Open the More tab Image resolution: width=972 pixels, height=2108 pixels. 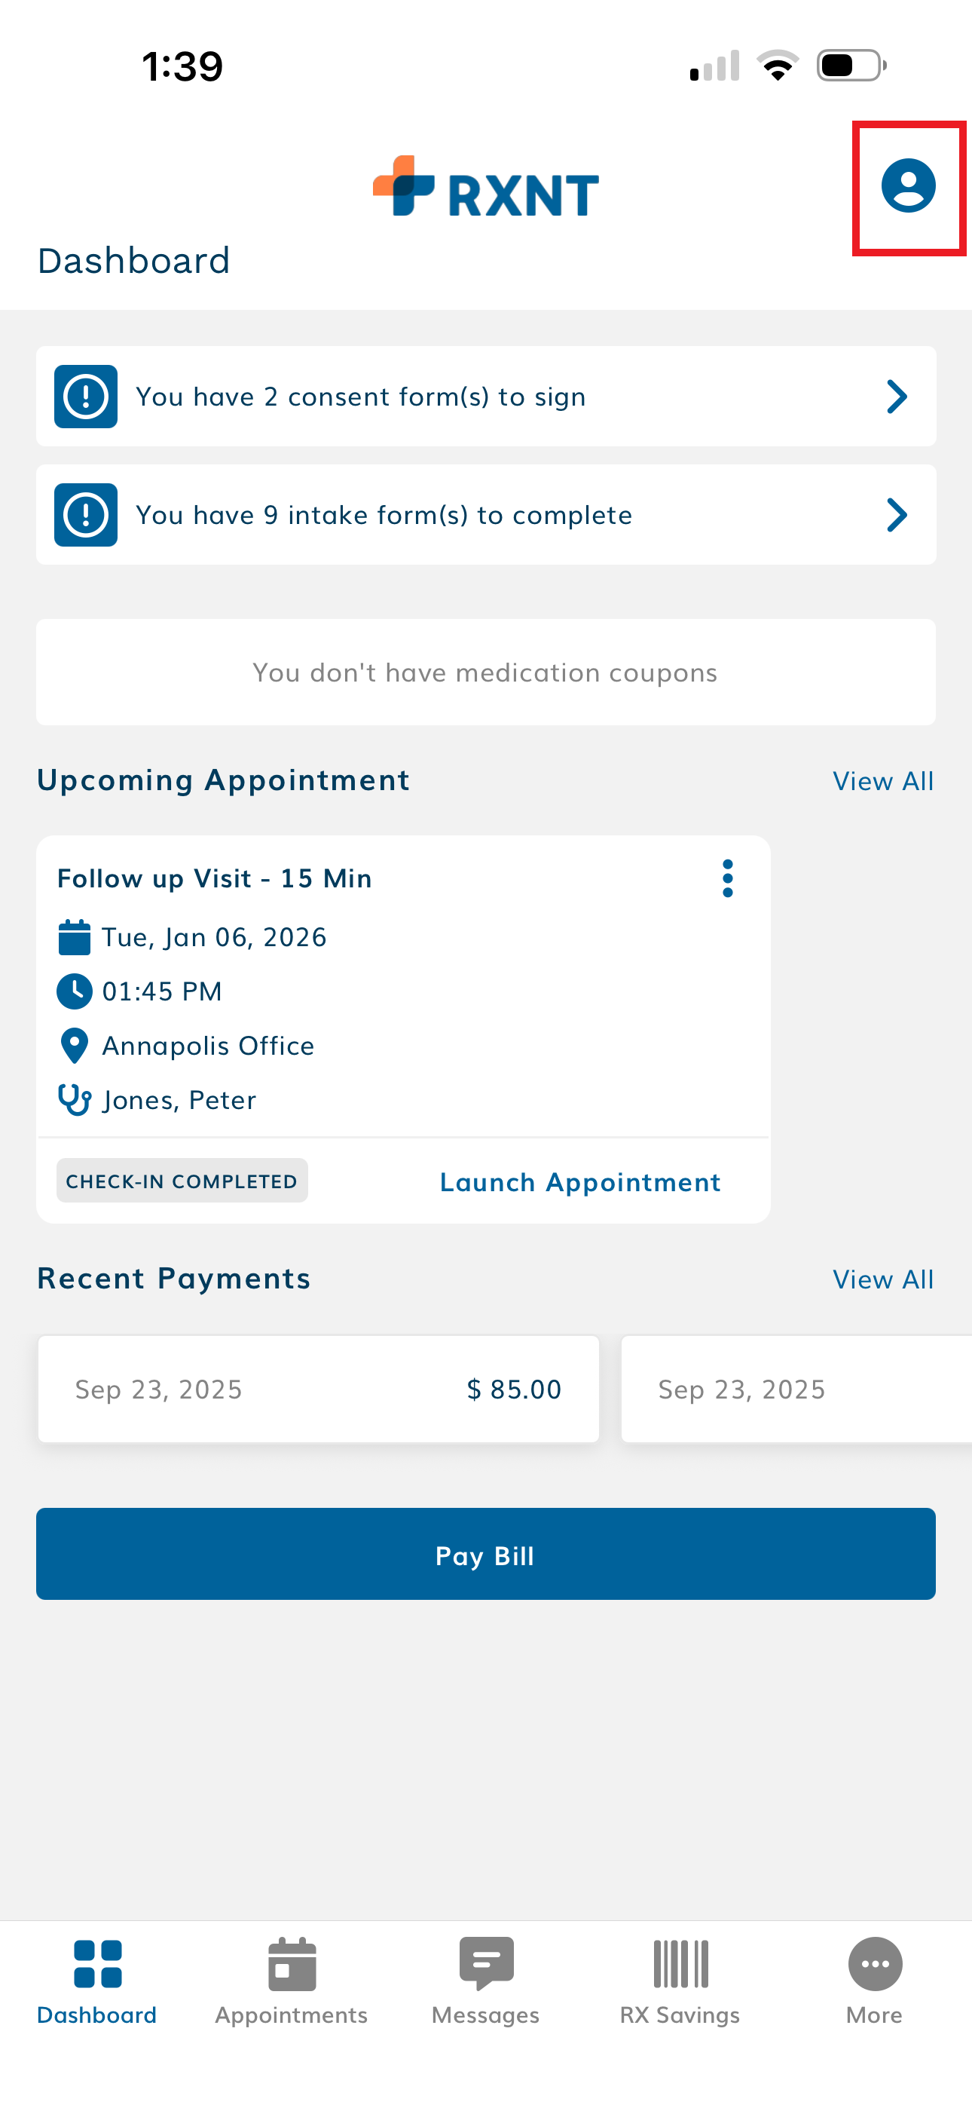pos(875,1981)
